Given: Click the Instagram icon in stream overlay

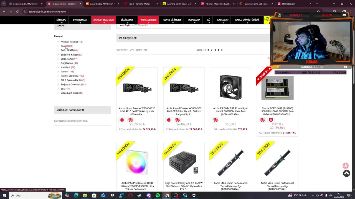Looking at the screenshot, I should [x=279, y=15].
